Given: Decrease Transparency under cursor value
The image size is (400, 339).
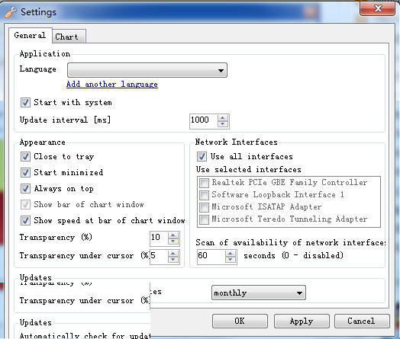Looking at the screenshot, I should (173, 259).
